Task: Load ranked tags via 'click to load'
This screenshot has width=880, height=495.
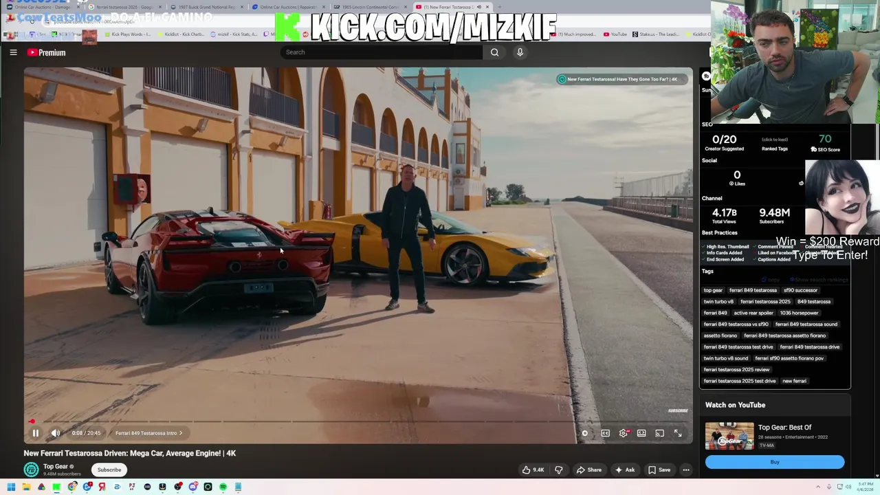Action: [x=774, y=140]
